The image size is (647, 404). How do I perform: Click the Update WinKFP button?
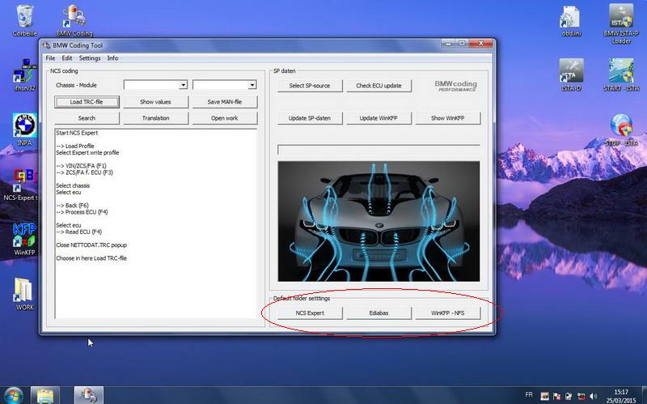coord(378,118)
